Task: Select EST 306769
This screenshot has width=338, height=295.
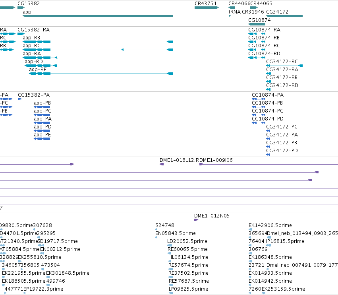Action: pyautogui.click(x=250, y=253)
